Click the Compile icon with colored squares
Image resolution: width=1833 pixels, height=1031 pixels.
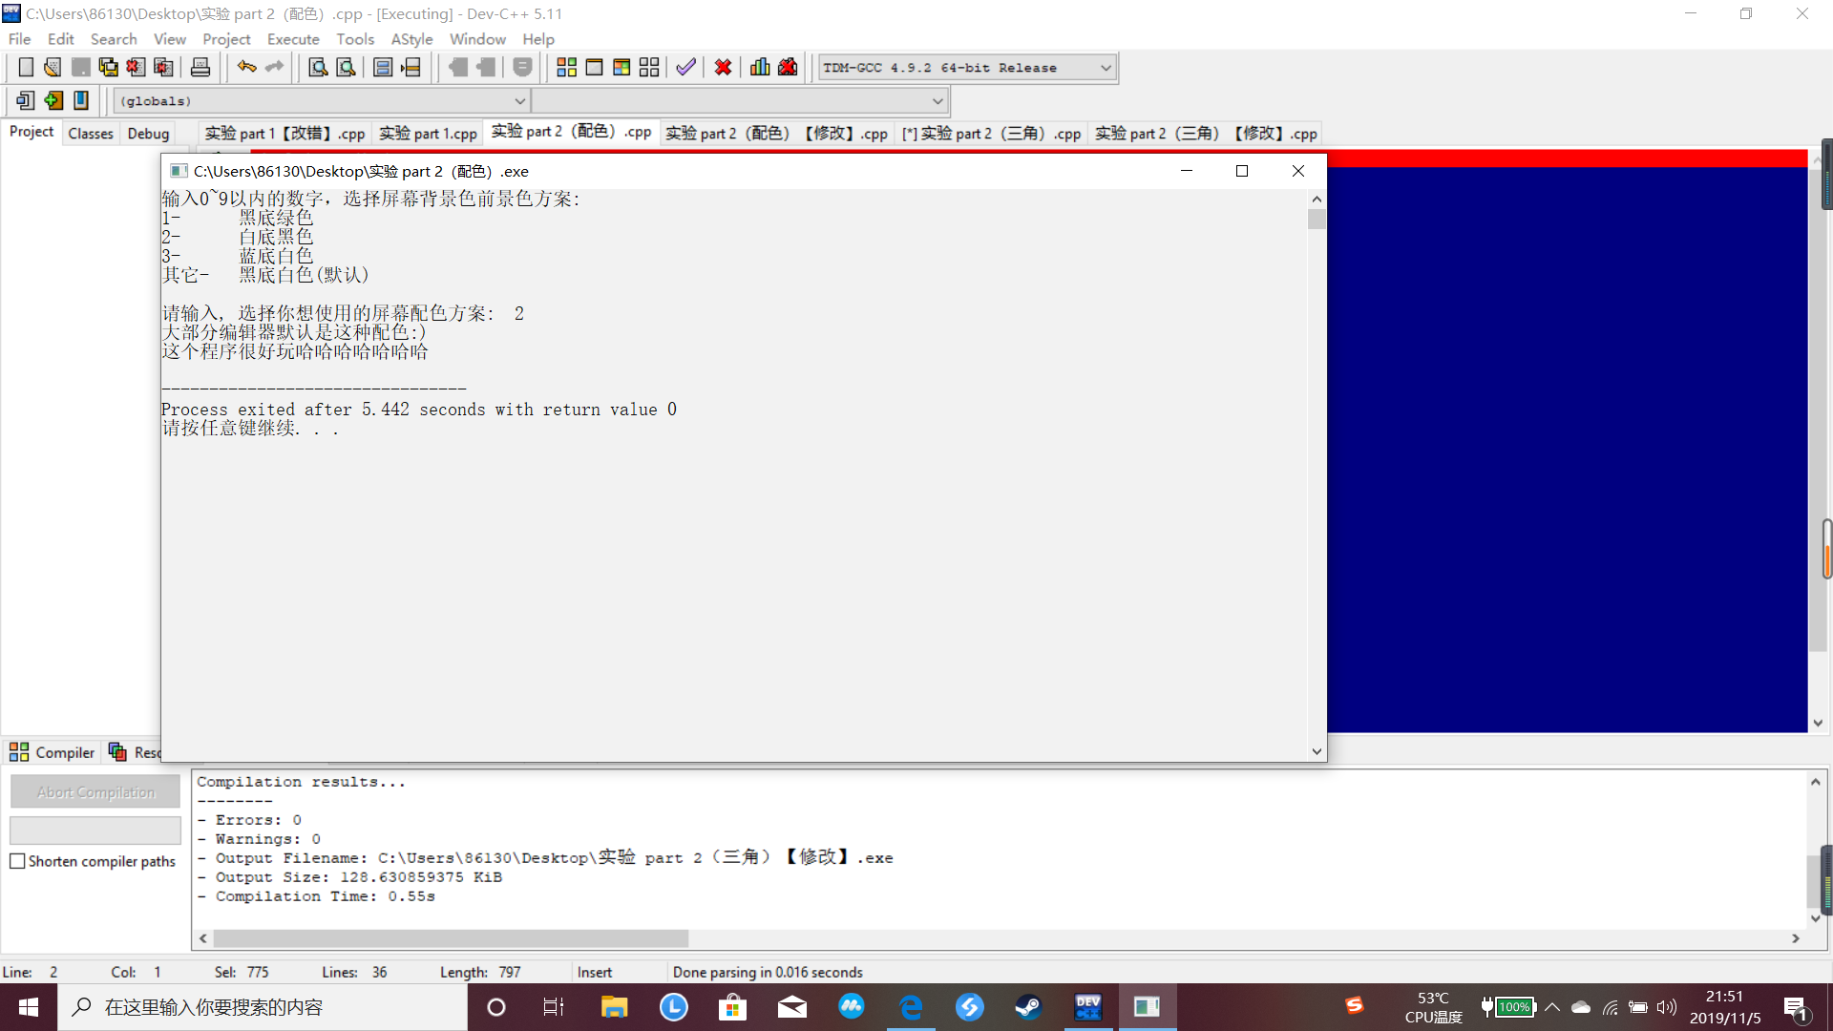pos(566,67)
